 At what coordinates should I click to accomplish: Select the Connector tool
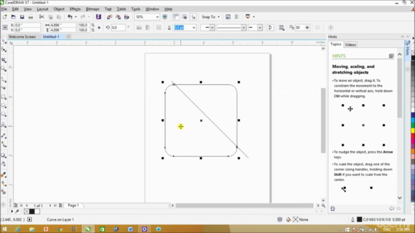click(x=4, y=144)
